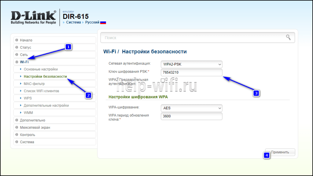Open Статус menu item
Viewport: 313px width, 176px height.
click(x=55, y=47)
